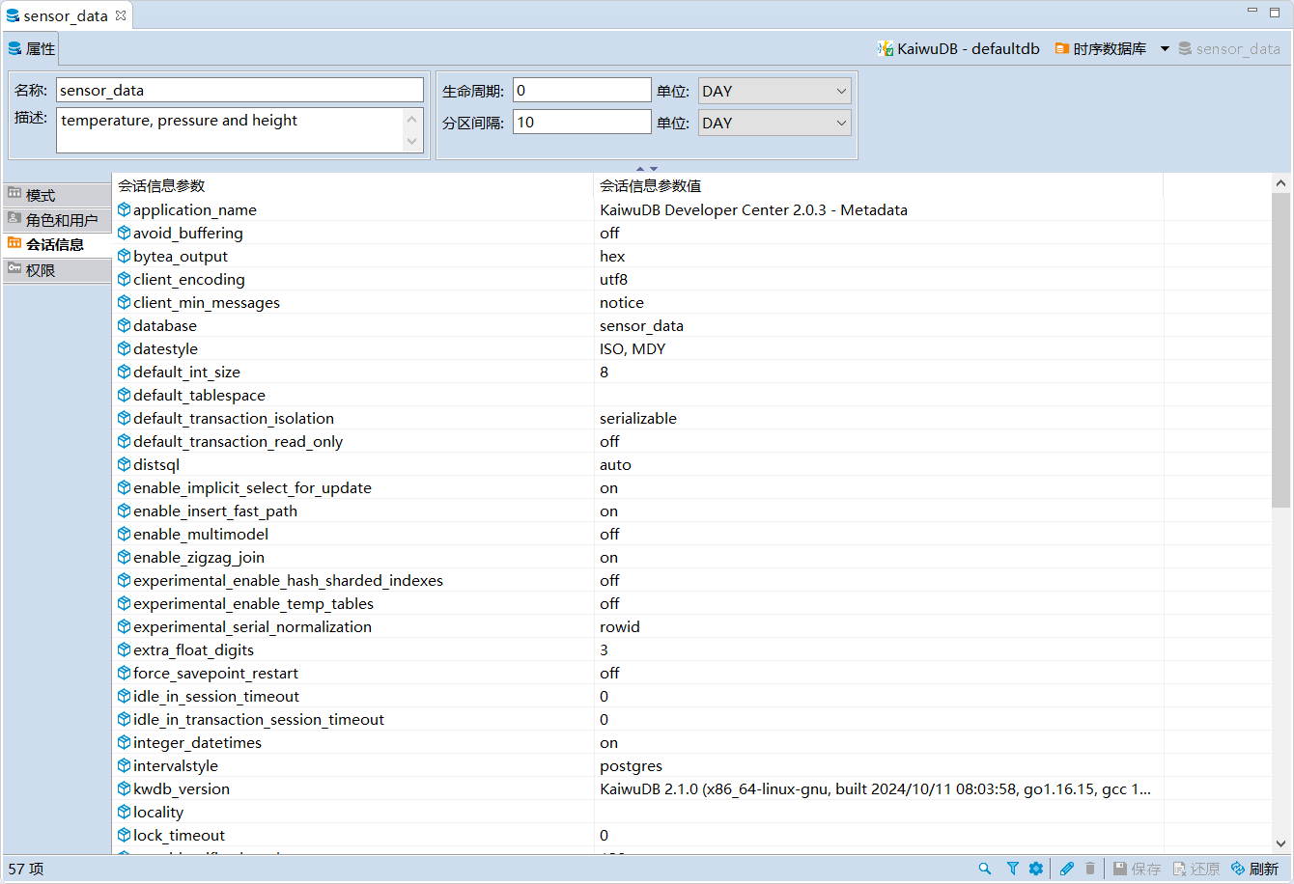The width and height of the screenshot is (1294, 884).
Task: Click the pencil edit icon
Action: [x=1067, y=869]
